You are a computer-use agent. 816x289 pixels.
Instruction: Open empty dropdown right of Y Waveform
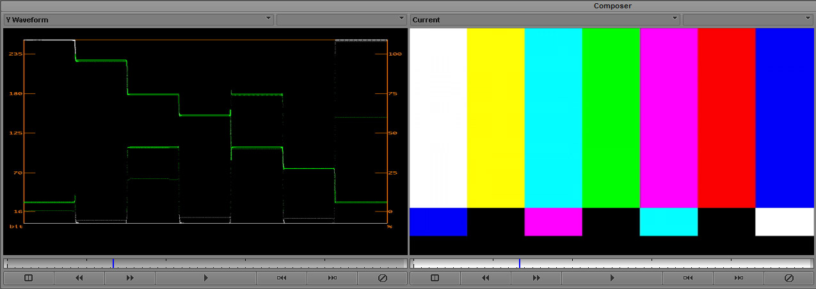(341, 20)
